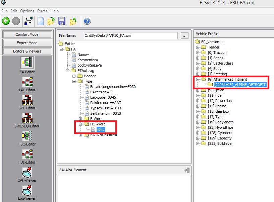
Task: Select the obdCvnSaLaPa entry
Action: tap(90, 65)
